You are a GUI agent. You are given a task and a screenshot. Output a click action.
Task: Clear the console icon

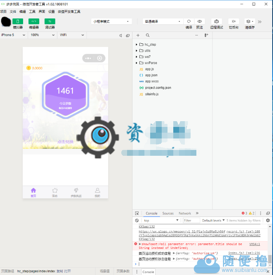pos(137,220)
